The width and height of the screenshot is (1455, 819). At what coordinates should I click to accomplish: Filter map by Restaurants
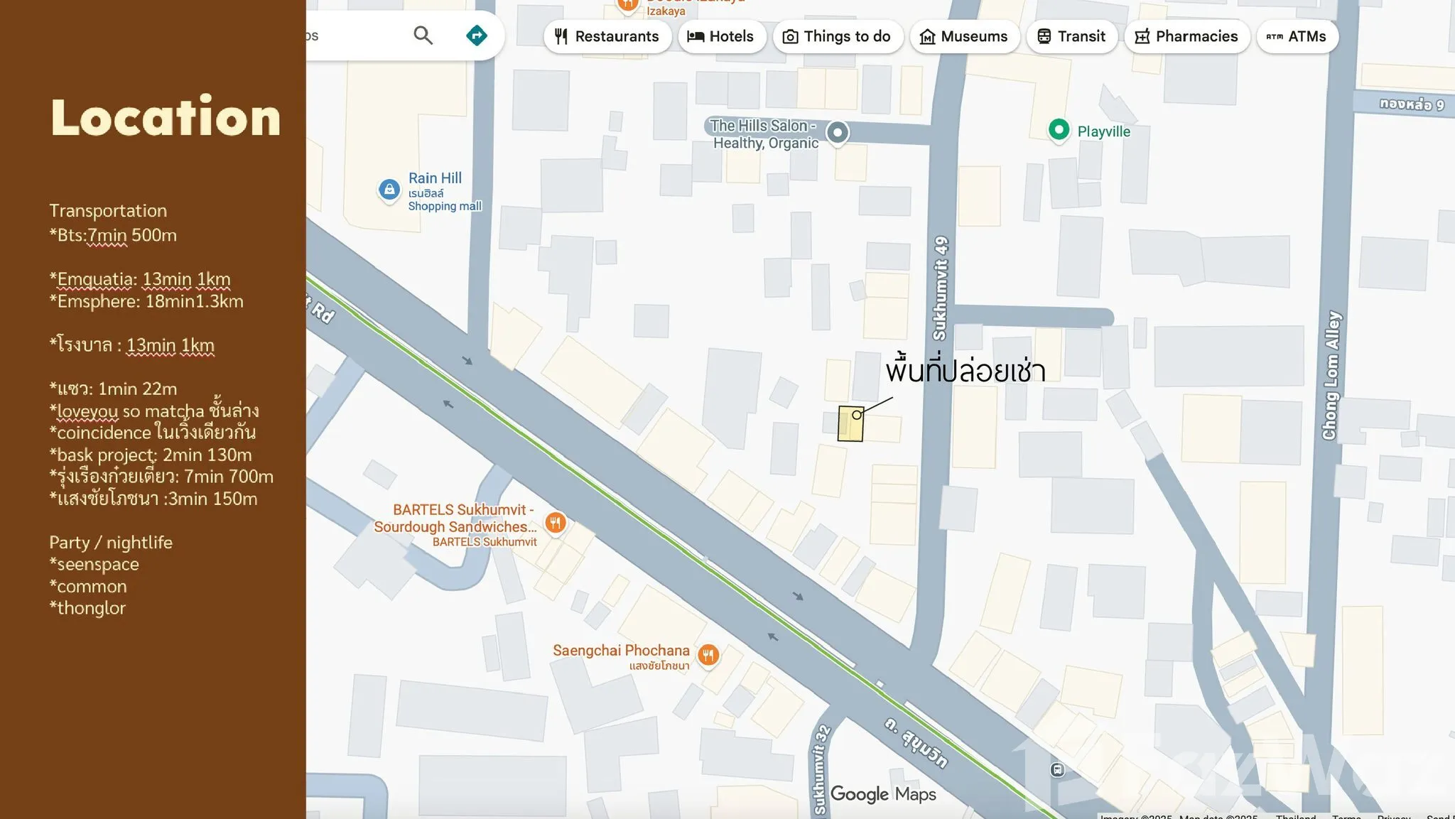pyautogui.click(x=607, y=36)
